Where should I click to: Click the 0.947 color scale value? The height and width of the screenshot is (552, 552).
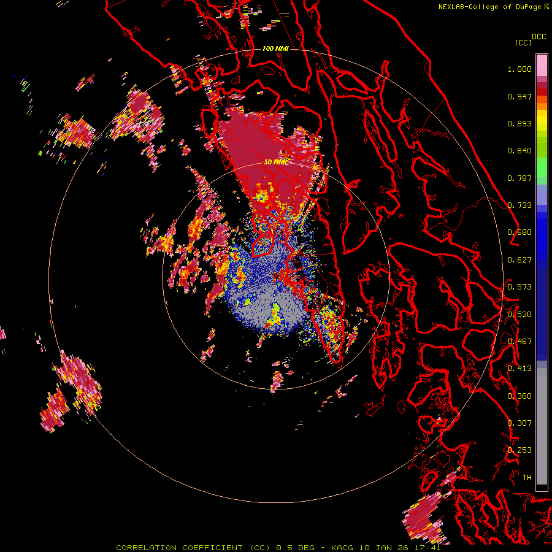point(519,96)
